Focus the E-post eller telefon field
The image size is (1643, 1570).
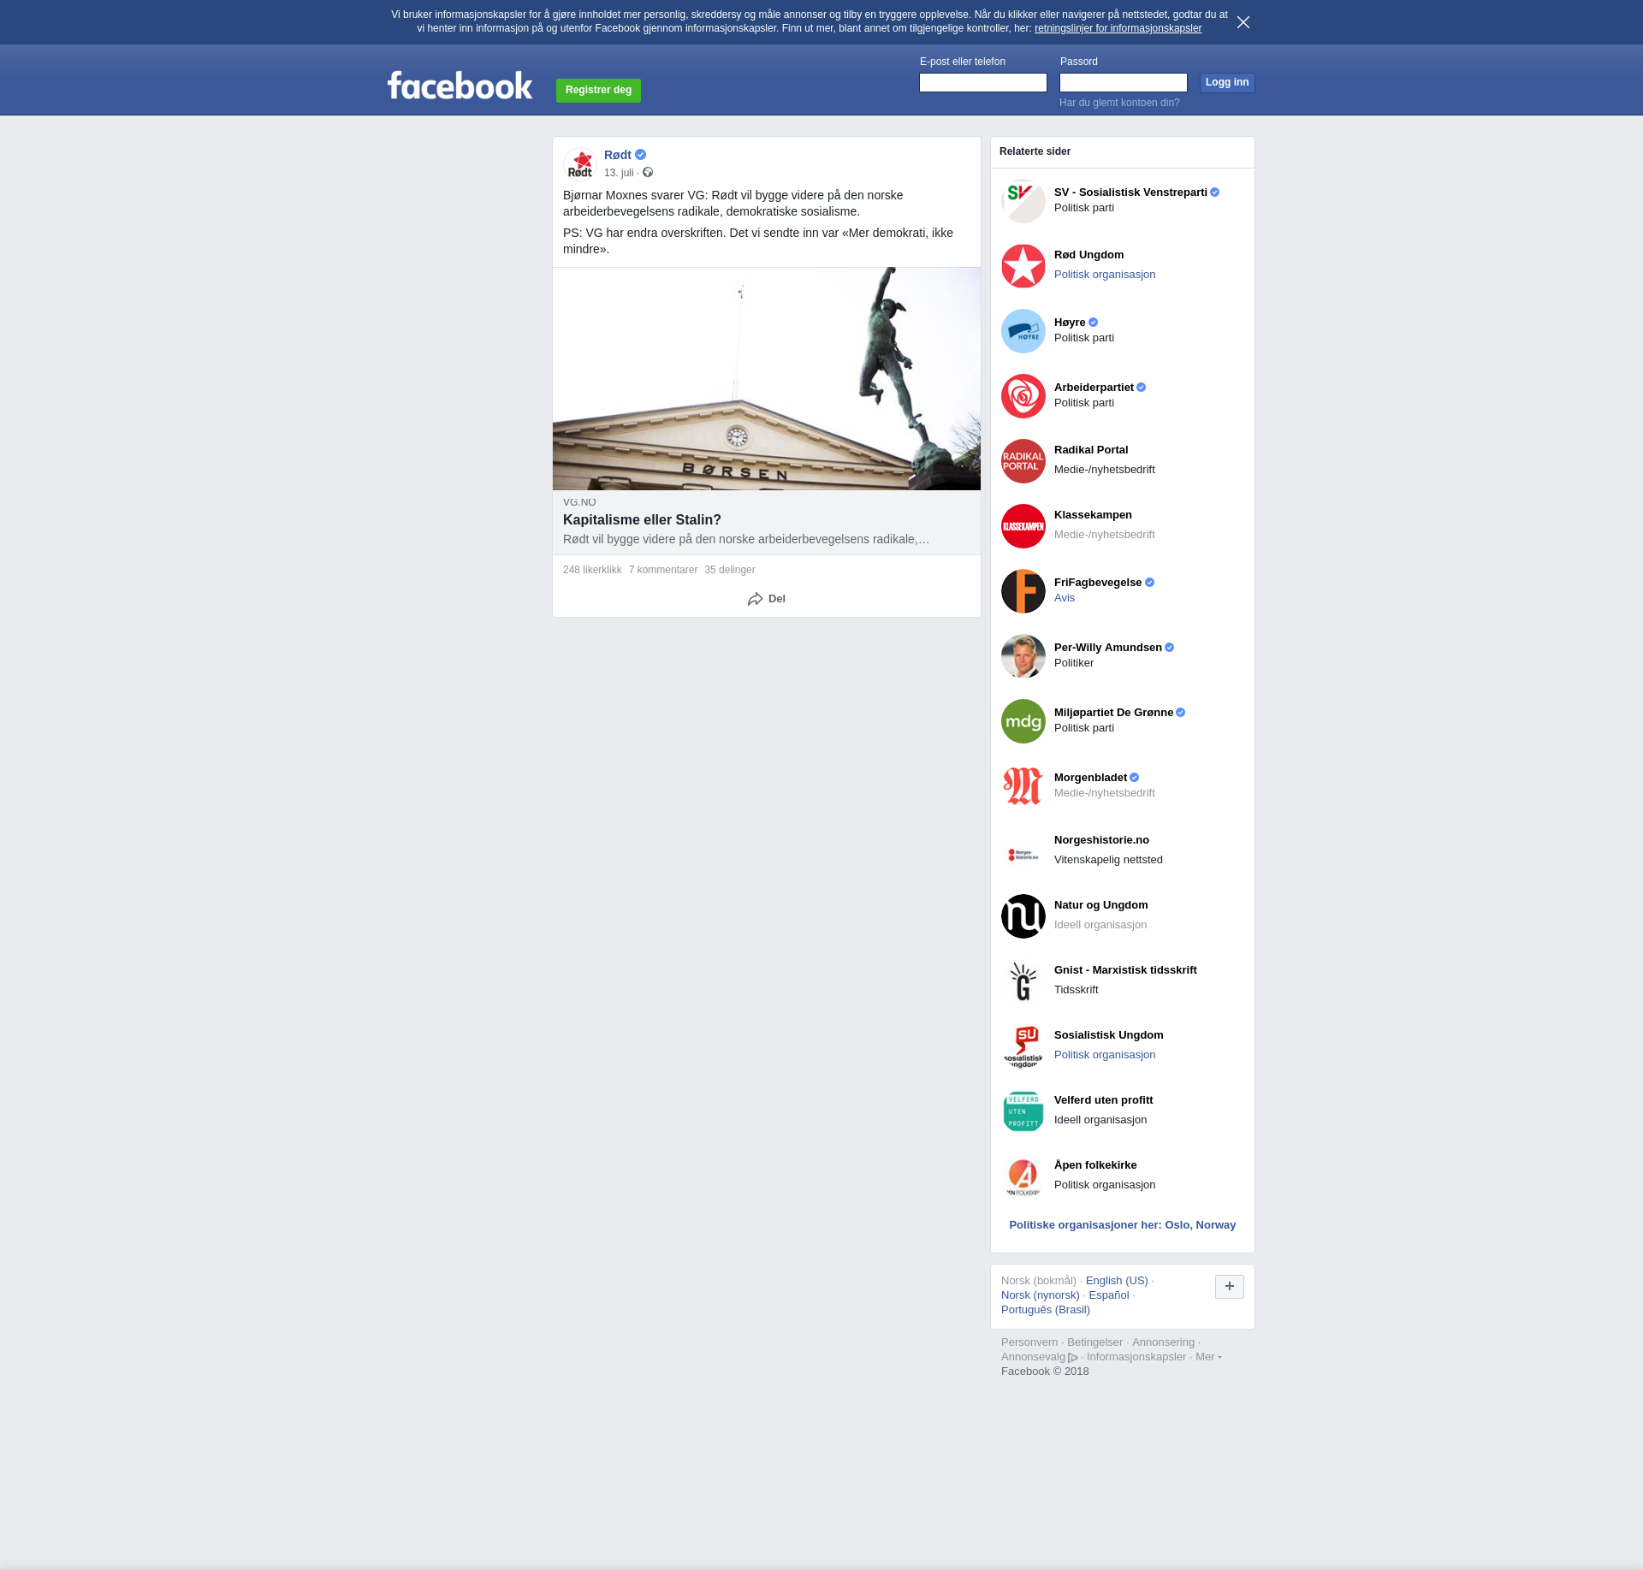coord(983,82)
